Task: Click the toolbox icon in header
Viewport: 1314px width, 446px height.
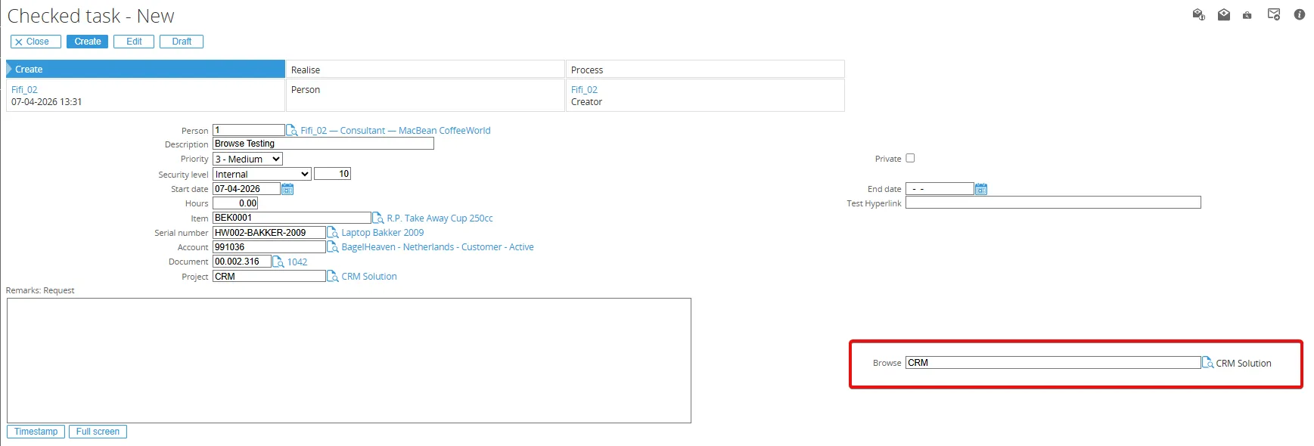Action: [x=1247, y=15]
